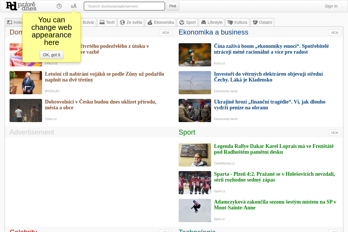Image resolution: width=348 pixels, height=232 pixels.
Task: Focus the search stories input field
Action: point(124,6)
